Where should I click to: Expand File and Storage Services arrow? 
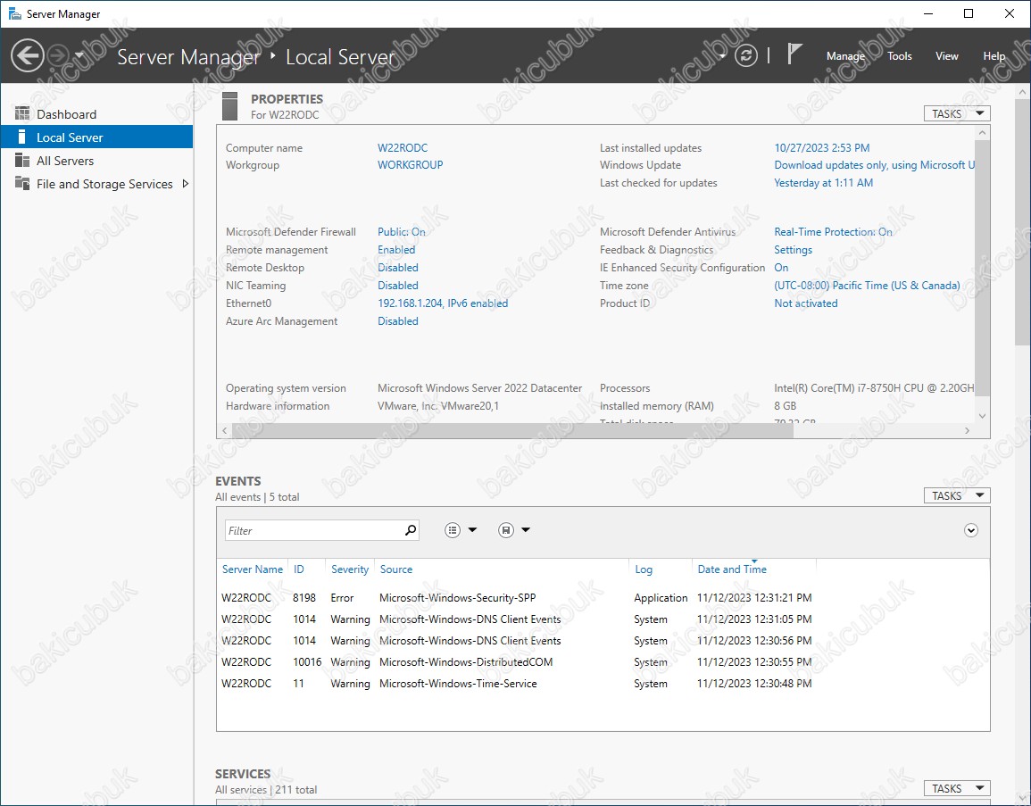click(186, 184)
